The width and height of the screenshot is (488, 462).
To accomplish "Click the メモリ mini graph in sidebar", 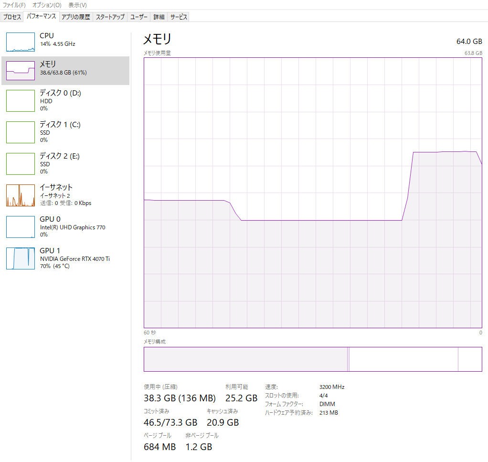I will 21,71.
